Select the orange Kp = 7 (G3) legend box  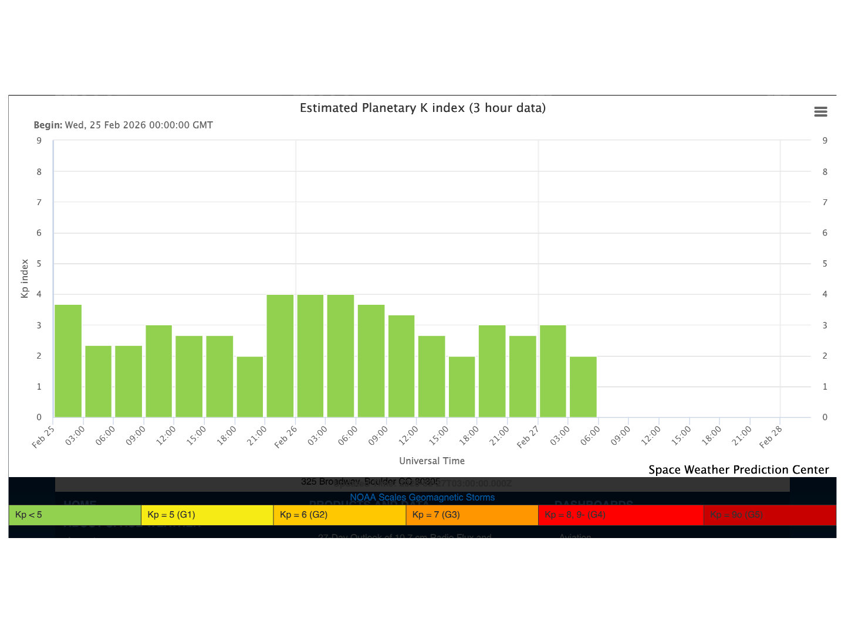click(472, 515)
